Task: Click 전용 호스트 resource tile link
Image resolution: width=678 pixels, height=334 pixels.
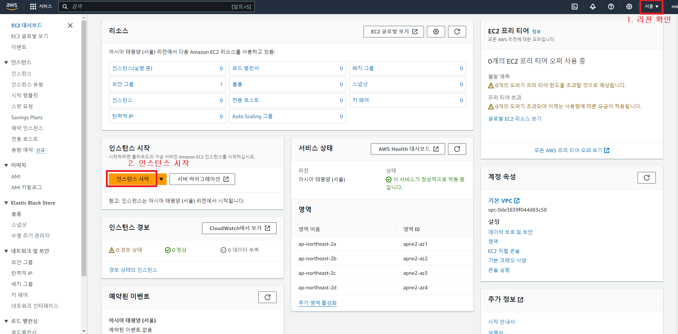Action: pos(246,100)
